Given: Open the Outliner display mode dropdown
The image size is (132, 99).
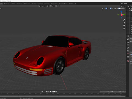Looking at the screenshot, I should pos(129,6).
